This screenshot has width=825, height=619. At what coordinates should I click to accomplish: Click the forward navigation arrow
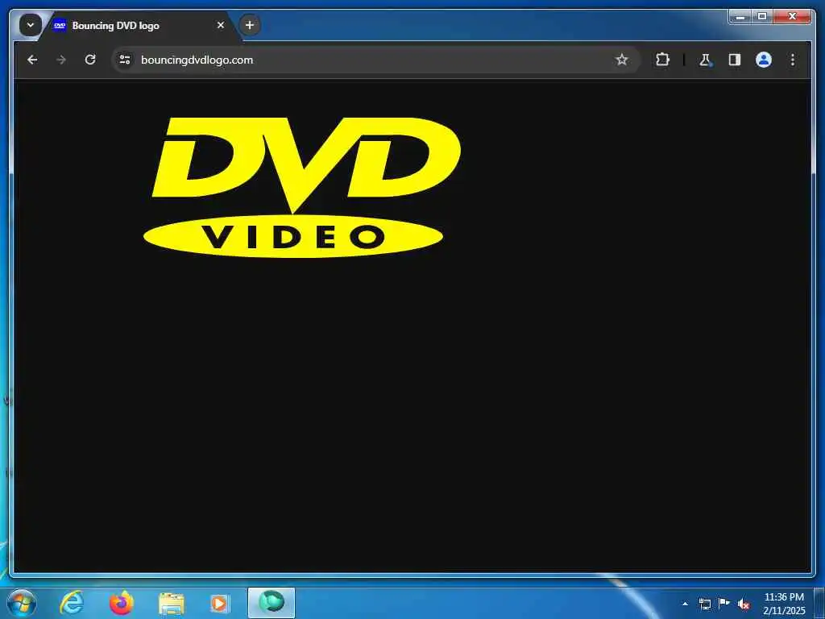pos(61,60)
